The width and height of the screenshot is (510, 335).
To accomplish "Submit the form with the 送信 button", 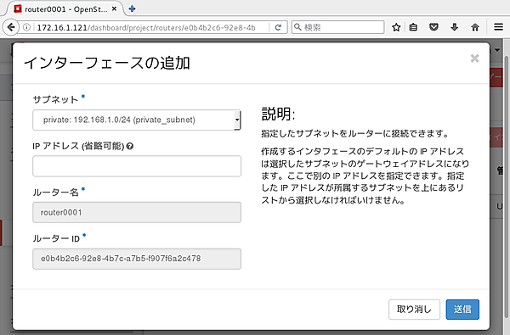I will tap(462, 310).
